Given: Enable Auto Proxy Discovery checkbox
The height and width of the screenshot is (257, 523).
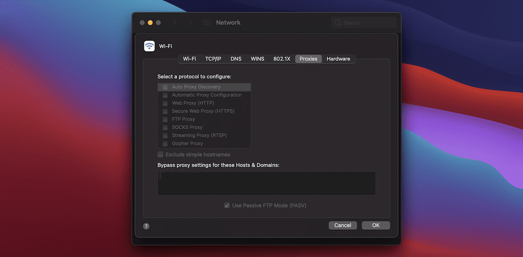Looking at the screenshot, I should tap(165, 87).
